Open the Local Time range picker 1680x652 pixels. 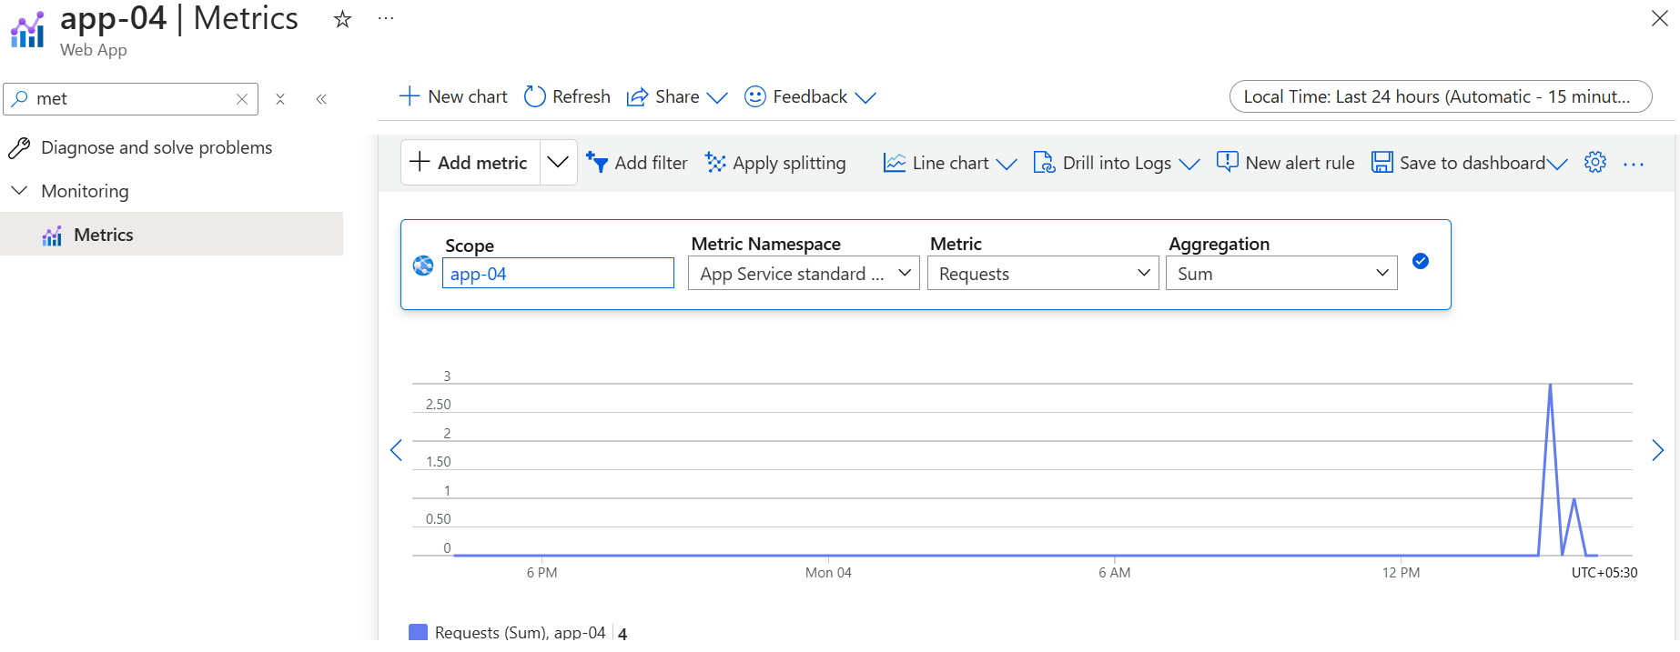(1440, 96)
